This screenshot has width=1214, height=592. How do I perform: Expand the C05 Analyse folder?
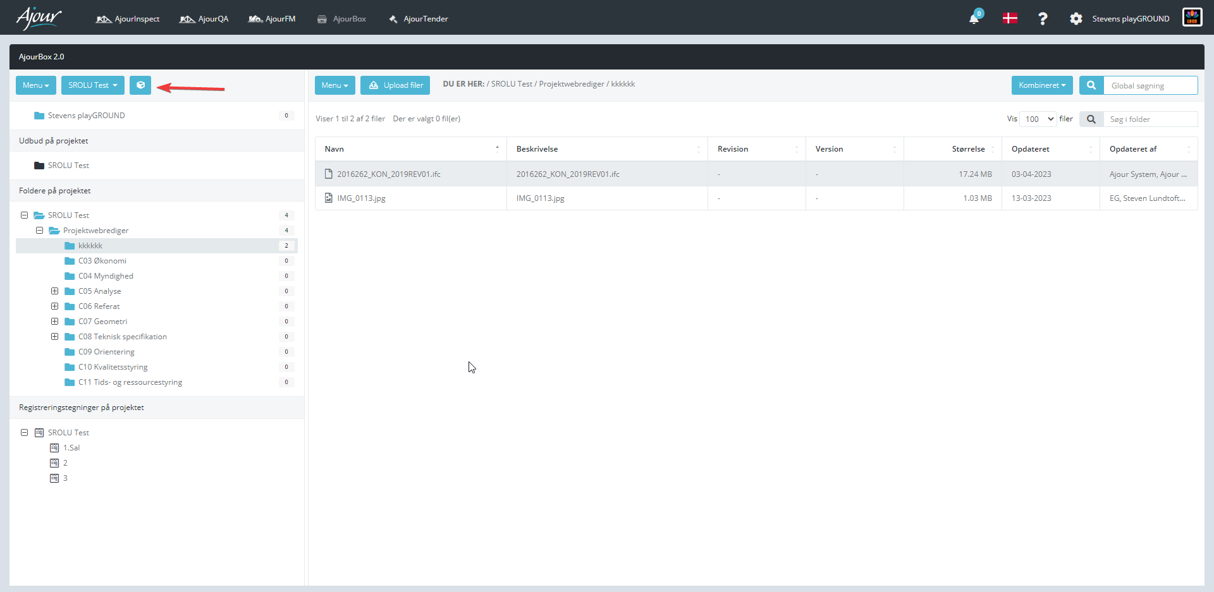tap(55, 291)
